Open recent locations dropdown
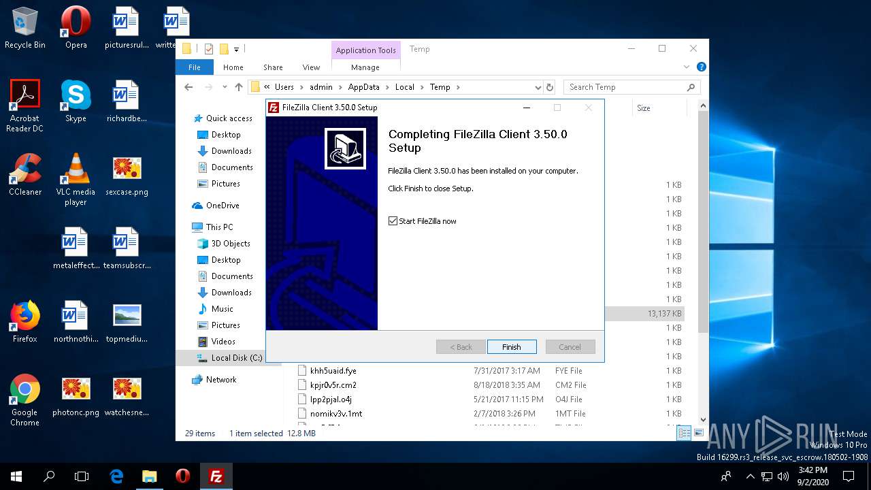Viewport: 871px width, 490px height. (224, 87)
